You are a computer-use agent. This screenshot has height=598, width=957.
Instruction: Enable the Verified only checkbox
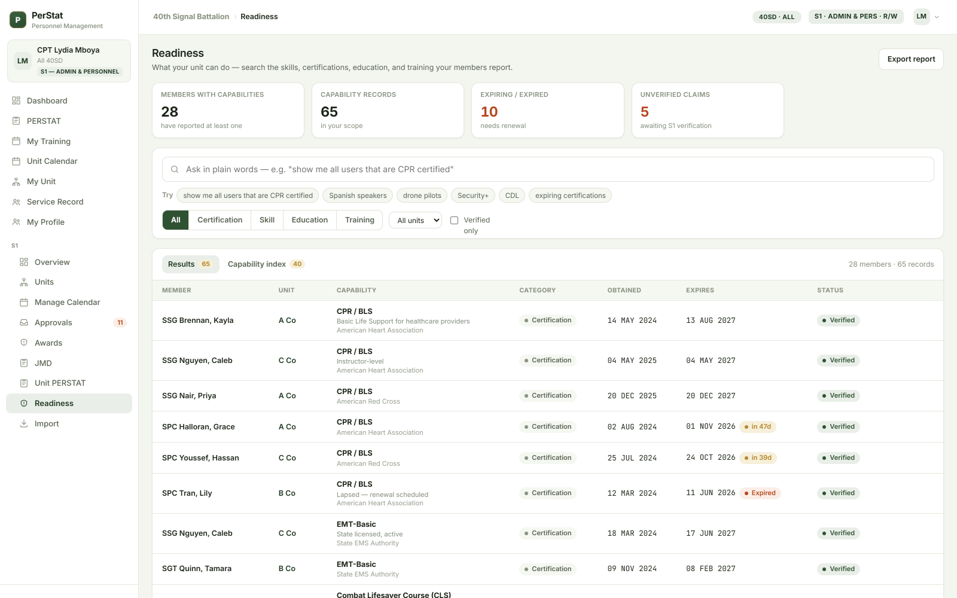pyautogui.click(x=454, y=220)
